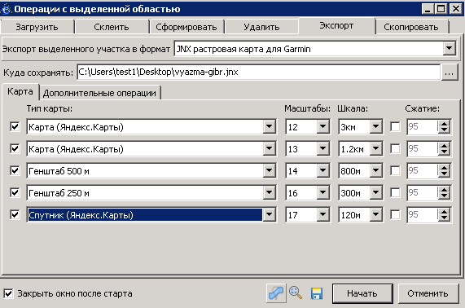Open the map type dropdown in the scale 12 row

tap(269, 126)
